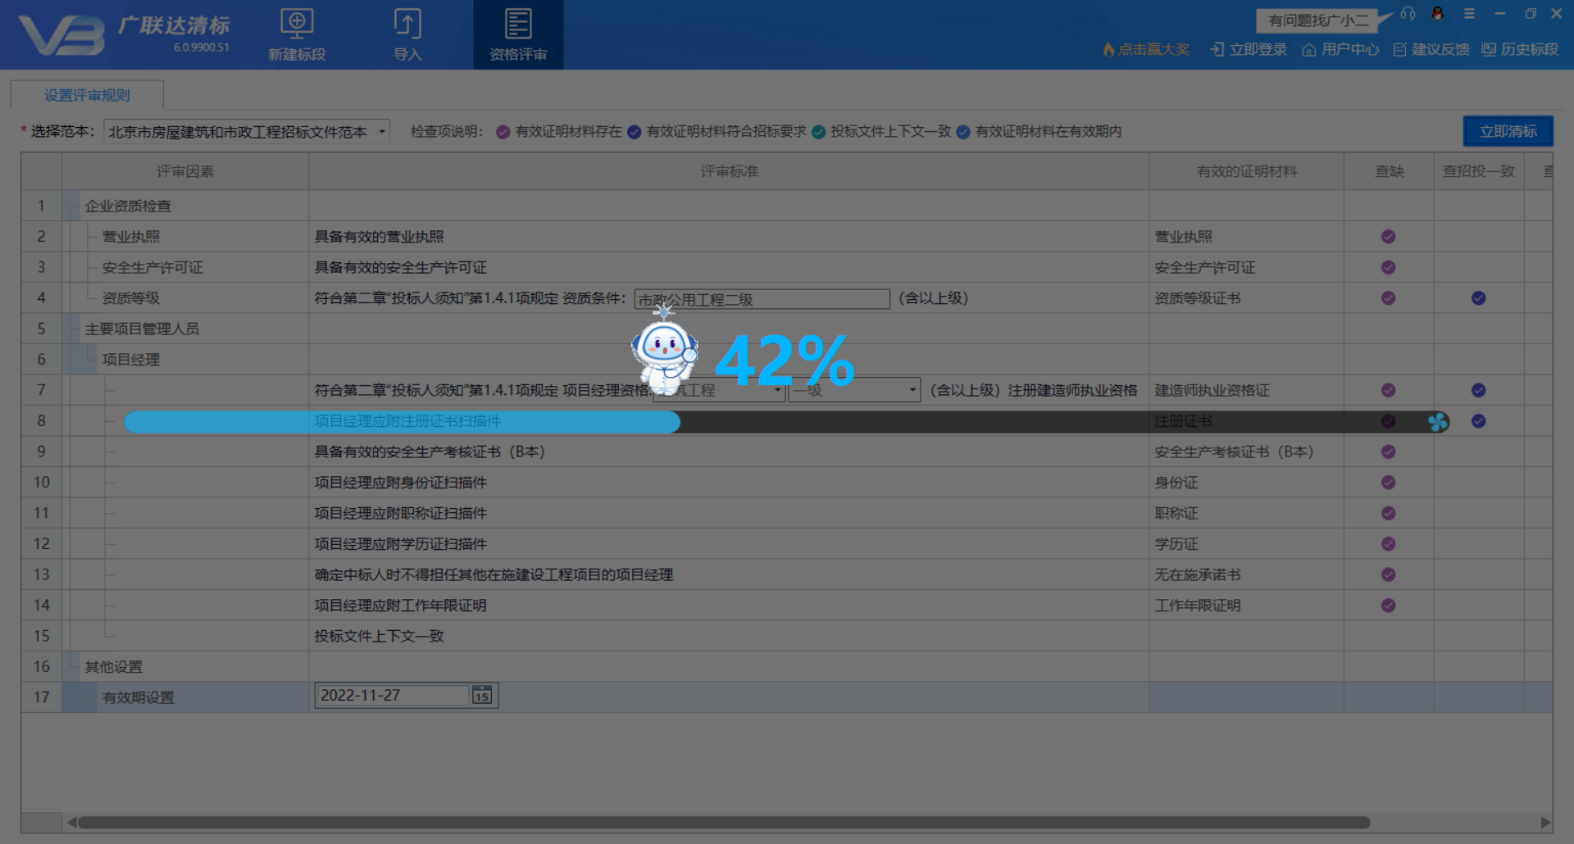Click the scroll-right arrow at table bottom
This screenshot has height=844, width=1574.
[x=1545, y=822]
